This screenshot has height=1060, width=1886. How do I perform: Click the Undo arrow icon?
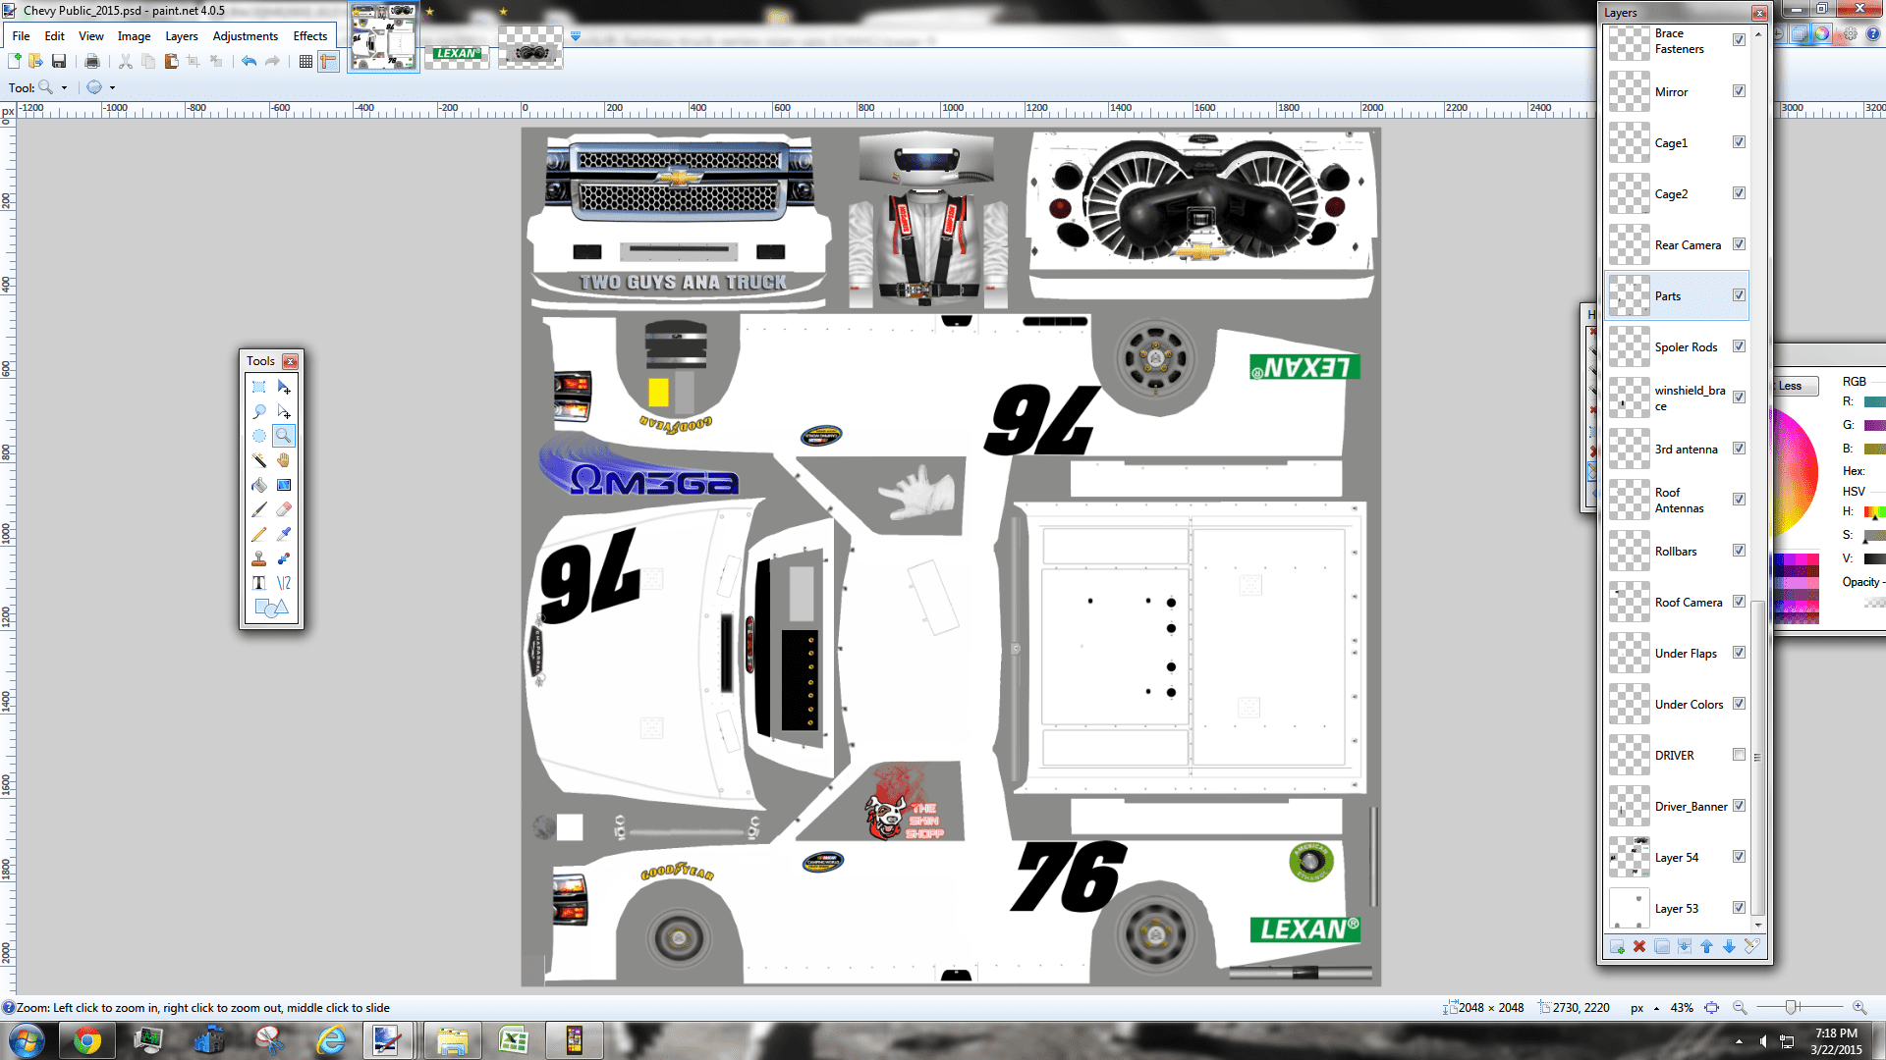(250, 61)
